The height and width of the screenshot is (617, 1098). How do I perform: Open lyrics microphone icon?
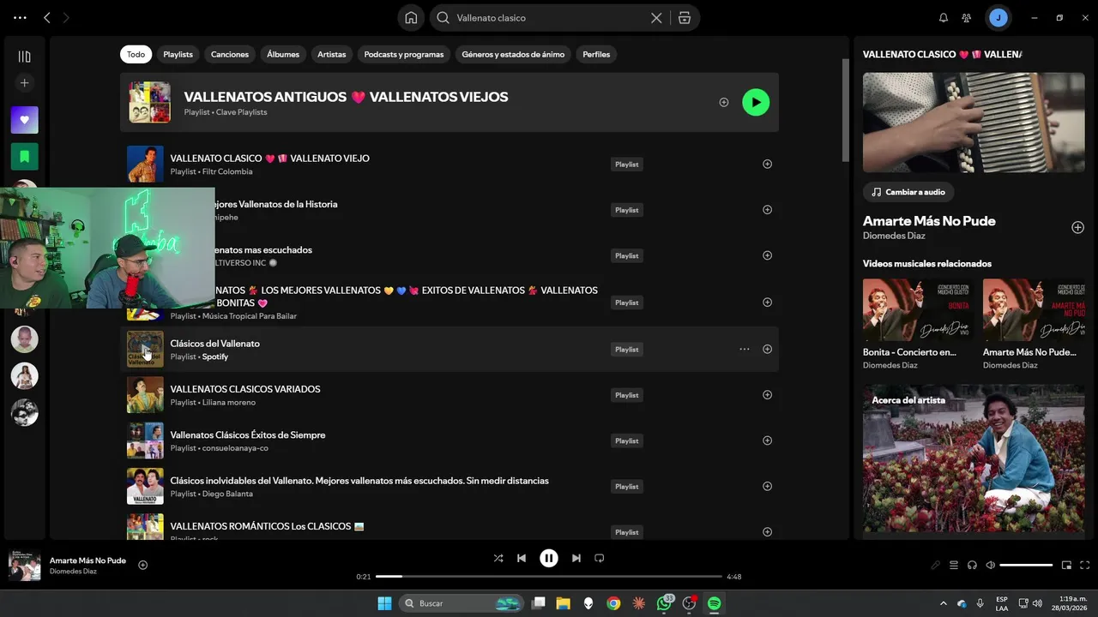[936, 565]
